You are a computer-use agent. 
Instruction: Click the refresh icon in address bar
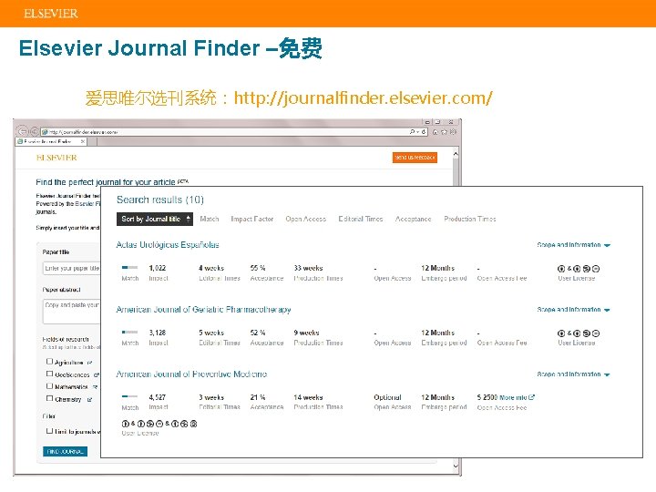point(424,132)
